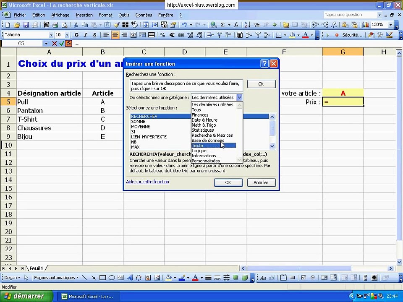
Task: Click the function search description field
Action: tap(186, 86)
